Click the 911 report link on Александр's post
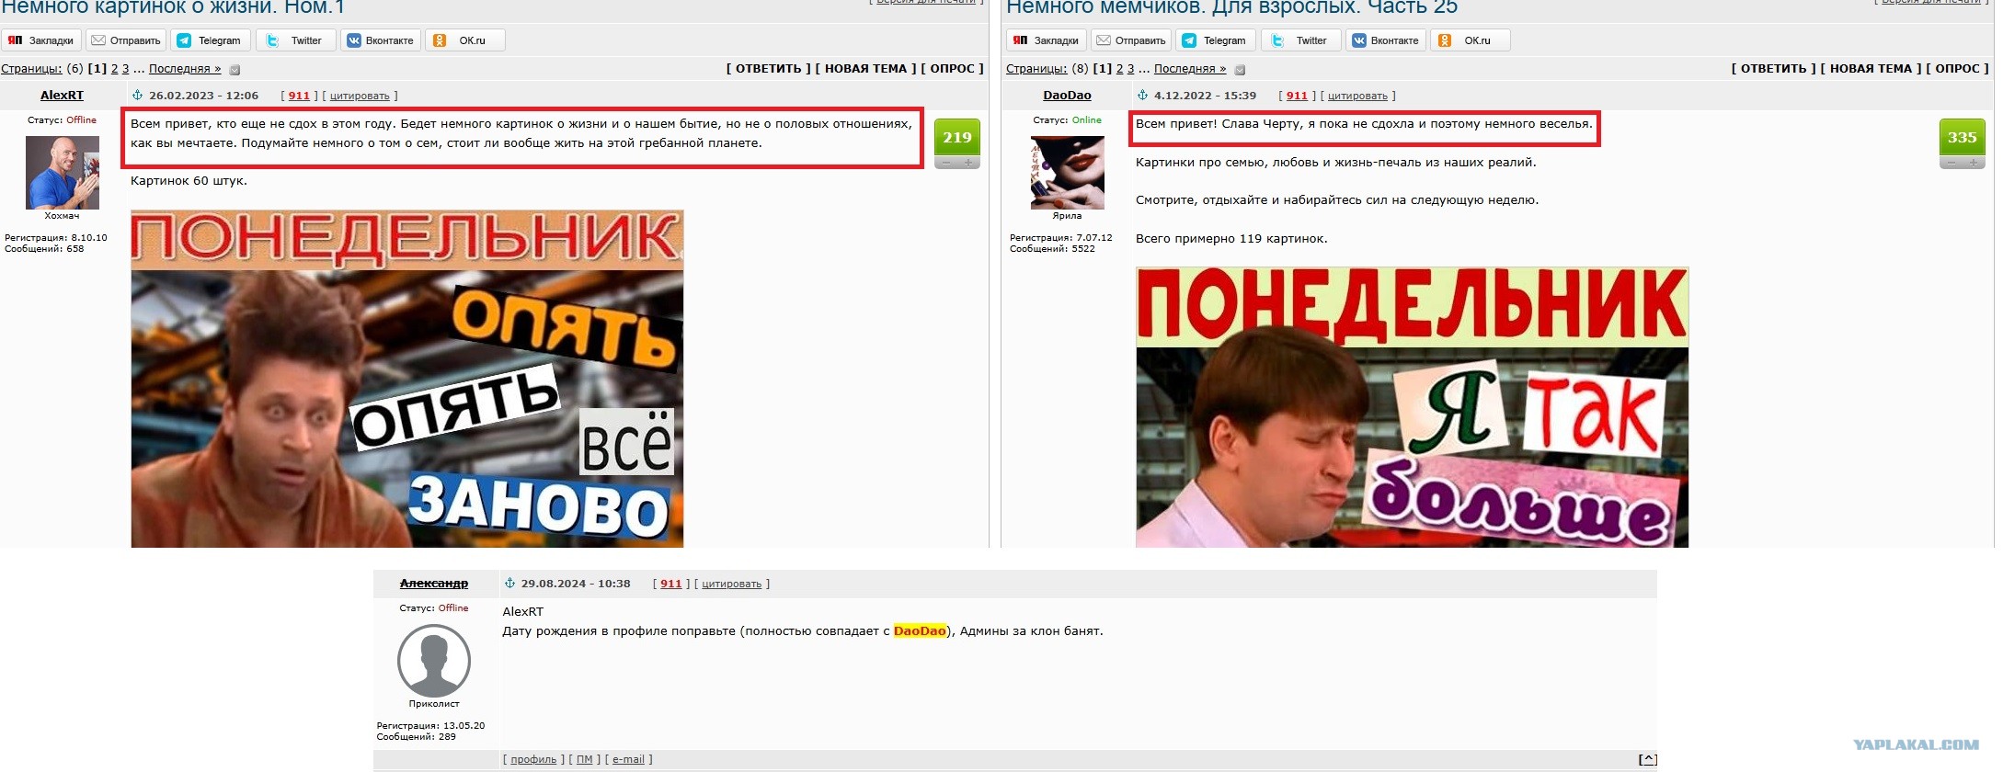This screenshot has height=772, width=2003. tap(671, 584)
